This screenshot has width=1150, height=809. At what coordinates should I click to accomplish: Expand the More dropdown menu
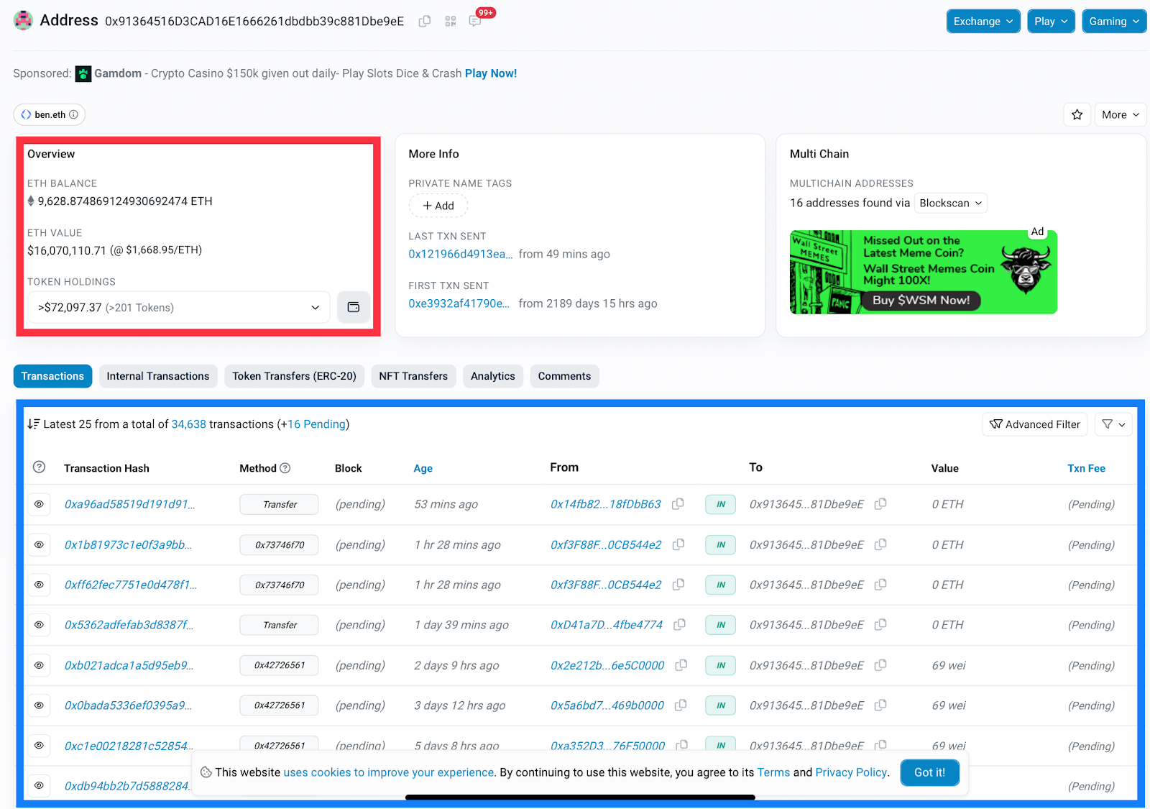(1120, 115)
